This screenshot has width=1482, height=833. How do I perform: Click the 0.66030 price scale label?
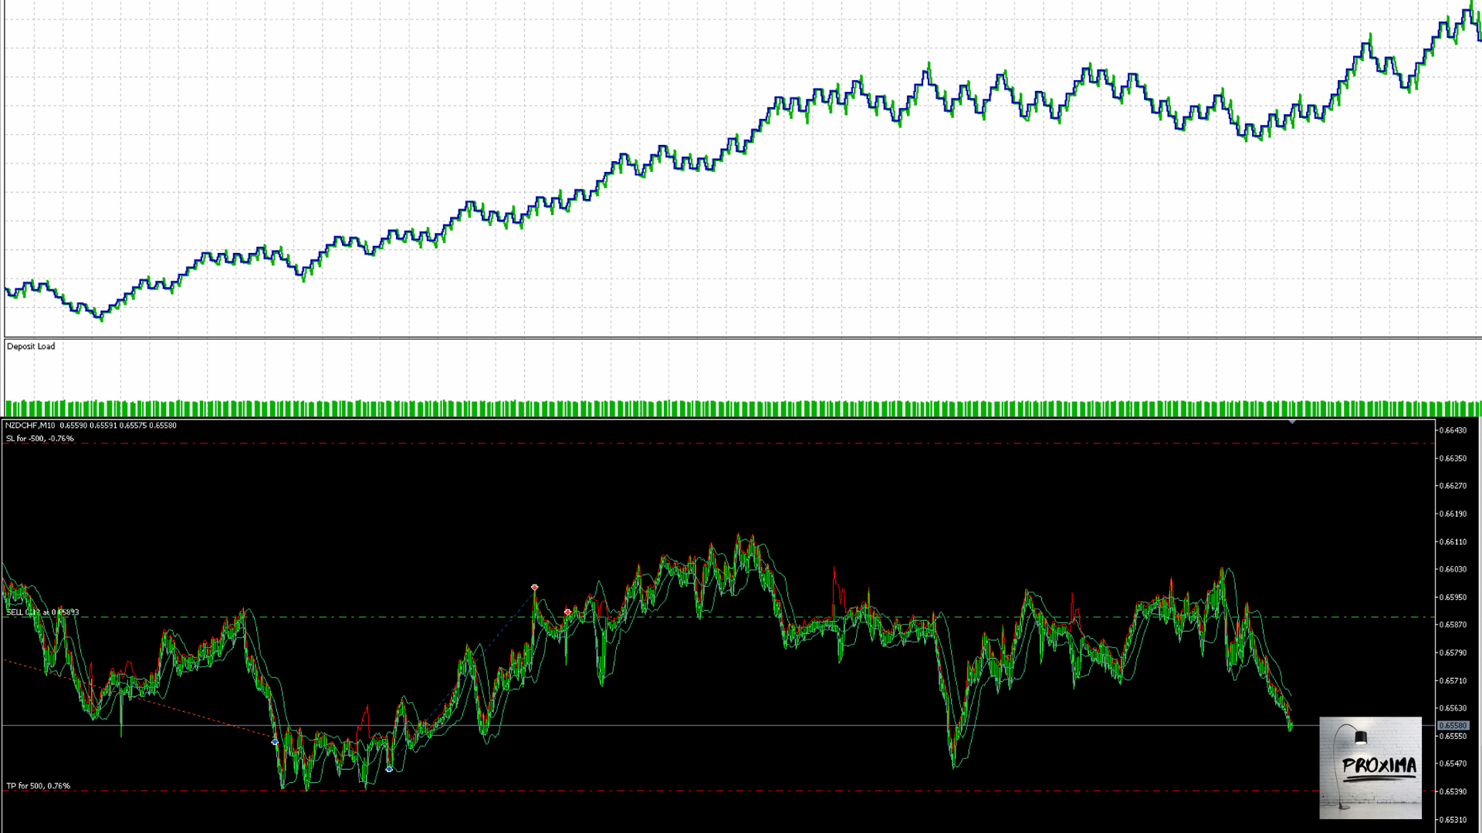[x=1455, y=569]
